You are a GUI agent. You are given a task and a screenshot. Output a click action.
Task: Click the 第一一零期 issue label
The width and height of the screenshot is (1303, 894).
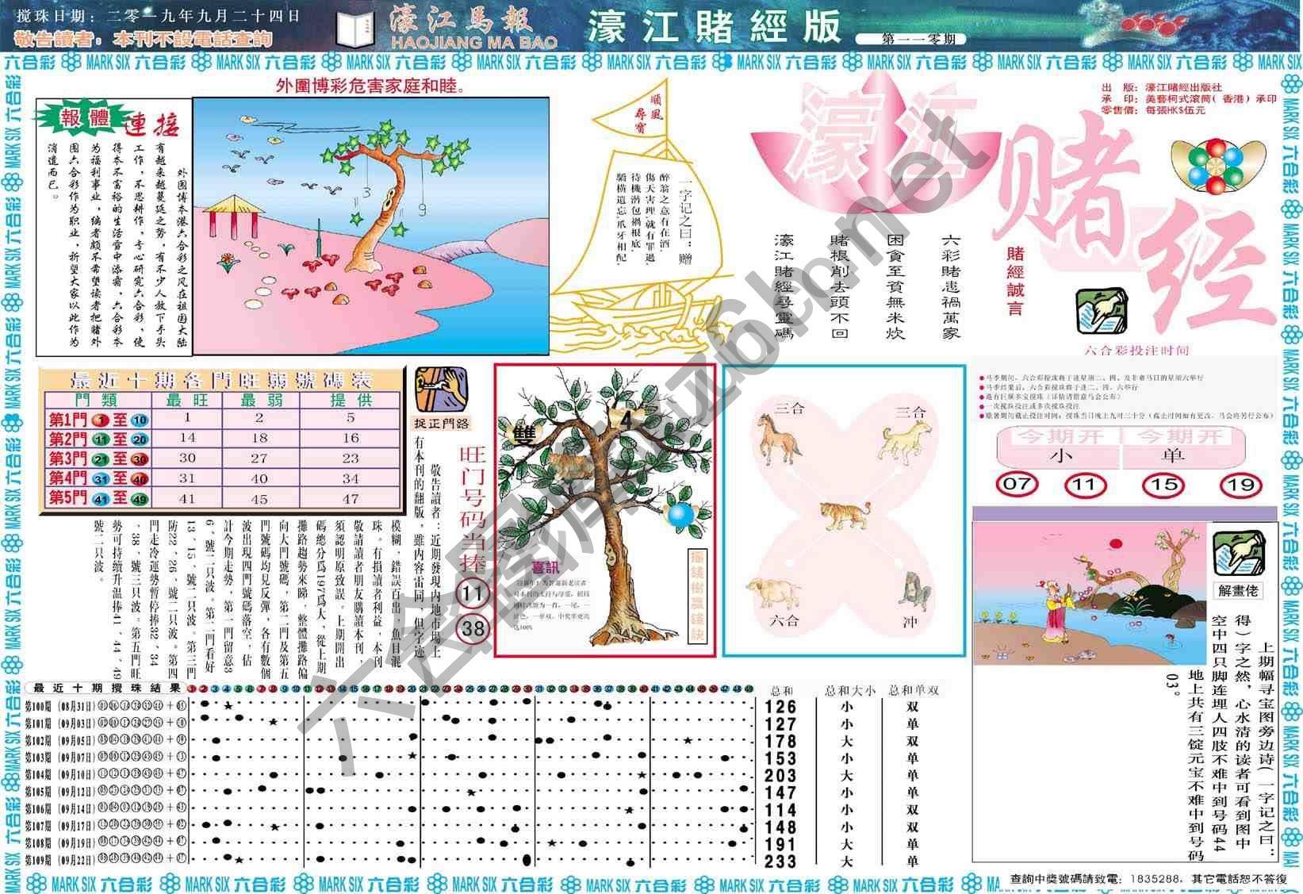(918, 39)
